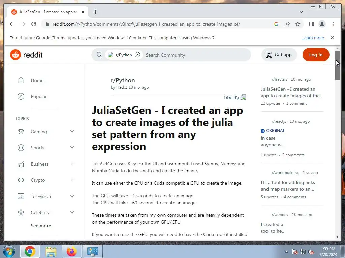Click the share page icon

click(x=287, y=24)
